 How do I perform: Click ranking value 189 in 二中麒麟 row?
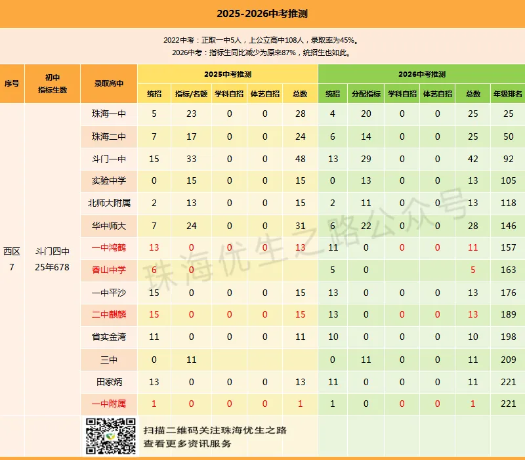coord(508,315)
